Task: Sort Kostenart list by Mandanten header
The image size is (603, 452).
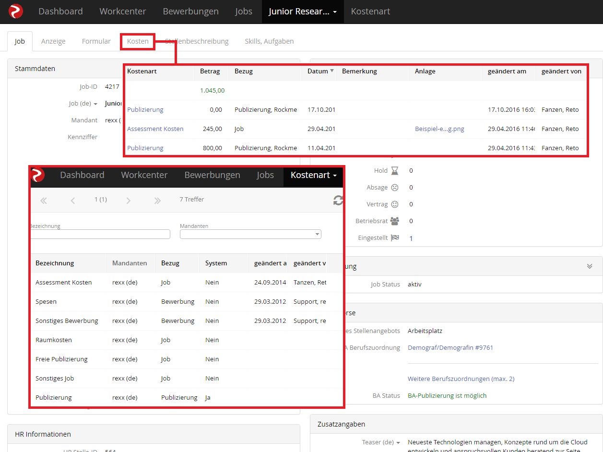Action: coord(130,263)
